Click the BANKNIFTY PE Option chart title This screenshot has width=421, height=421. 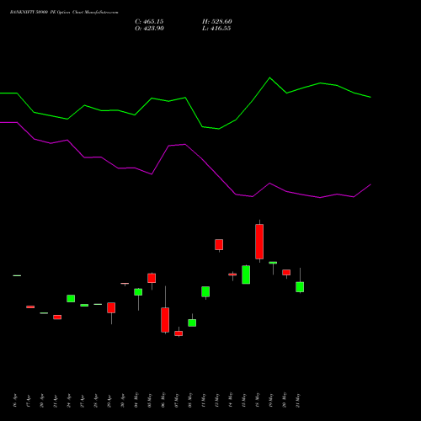tap(64, 13)
